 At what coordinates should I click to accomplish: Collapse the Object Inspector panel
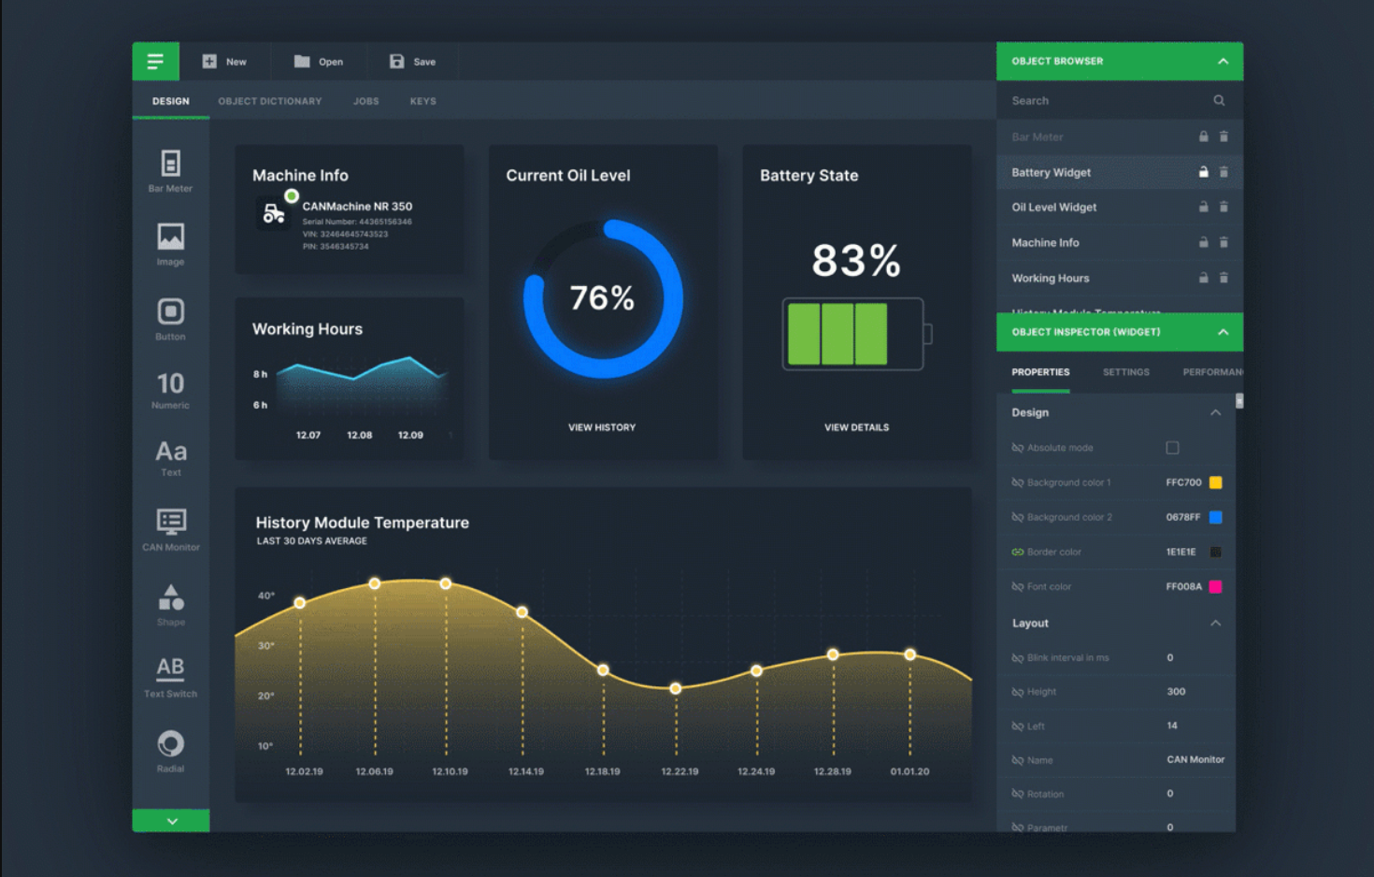[1223, 332]
